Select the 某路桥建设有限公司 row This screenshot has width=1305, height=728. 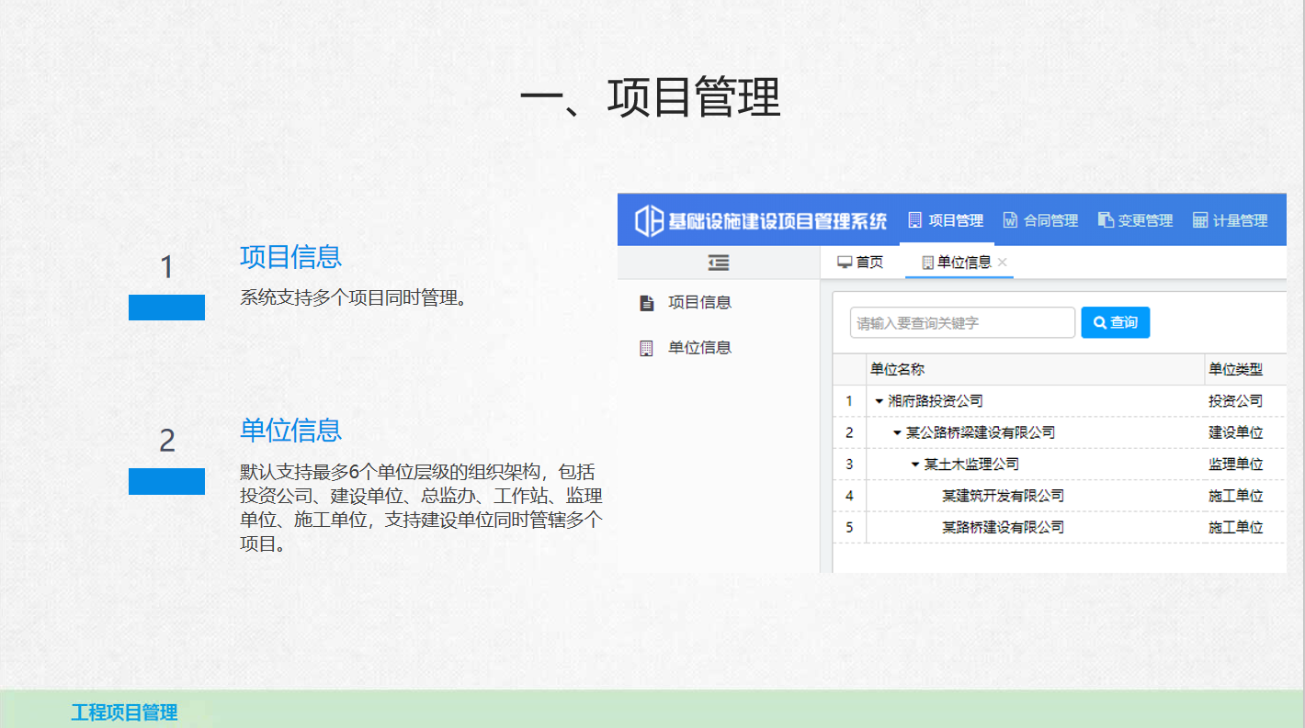1003,527
